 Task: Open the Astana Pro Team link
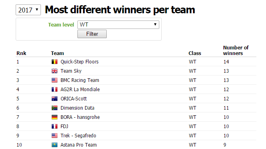click(79, 145)
